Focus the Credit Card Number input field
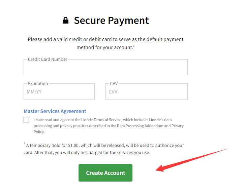The width and height of the screenshot is (244, 194). click(105, 67)
